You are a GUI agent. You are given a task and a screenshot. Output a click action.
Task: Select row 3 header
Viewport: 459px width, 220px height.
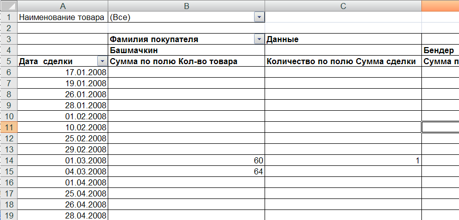tap(9, 39)
